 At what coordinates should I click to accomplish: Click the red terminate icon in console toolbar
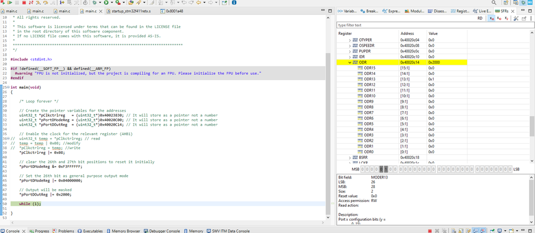pyautogui.click(x=429, y=231)
